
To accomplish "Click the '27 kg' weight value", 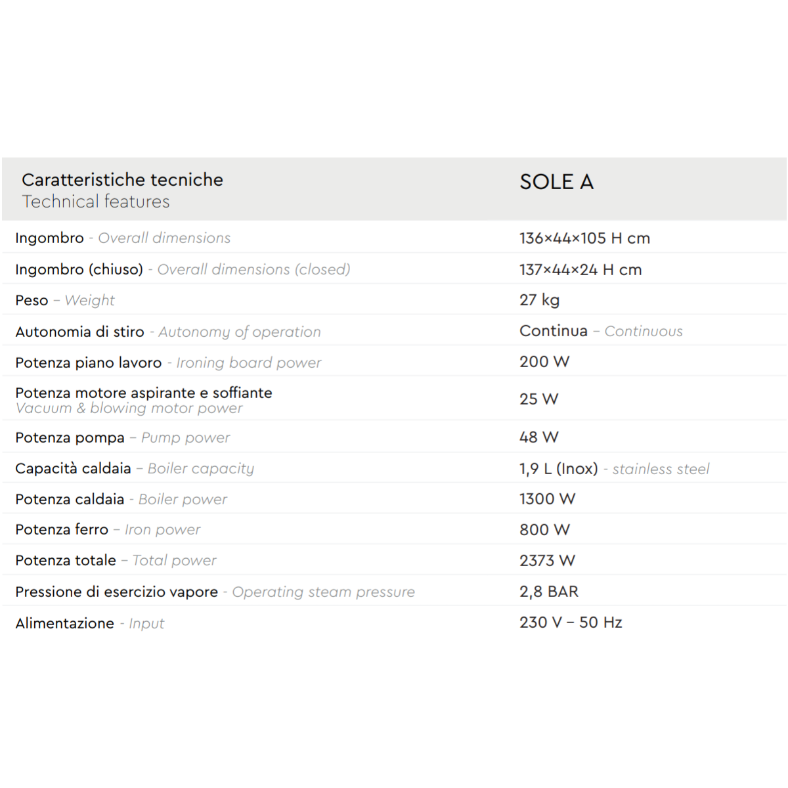I will click(x=539, y=300).
